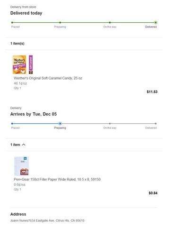This screenshot has width=173, height=237.
Task: Click the delivery address text
Action: click(x=47, y=220)
